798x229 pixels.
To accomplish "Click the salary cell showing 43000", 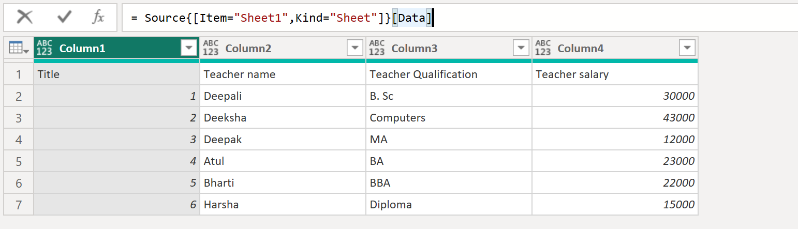I will [614, 118].
